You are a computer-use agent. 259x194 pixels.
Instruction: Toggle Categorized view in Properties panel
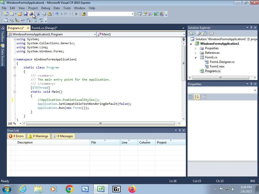click(191, 97)
